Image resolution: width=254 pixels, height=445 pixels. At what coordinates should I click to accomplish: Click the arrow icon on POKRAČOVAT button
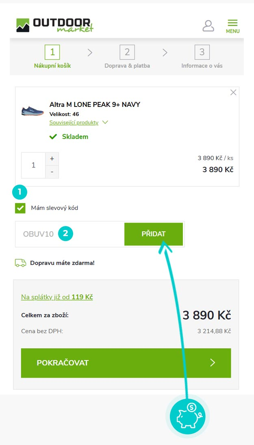pos(213,363)
